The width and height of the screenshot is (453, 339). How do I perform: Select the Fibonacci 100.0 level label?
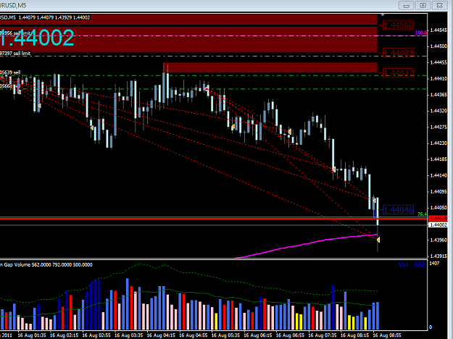[x=421, y=33]
